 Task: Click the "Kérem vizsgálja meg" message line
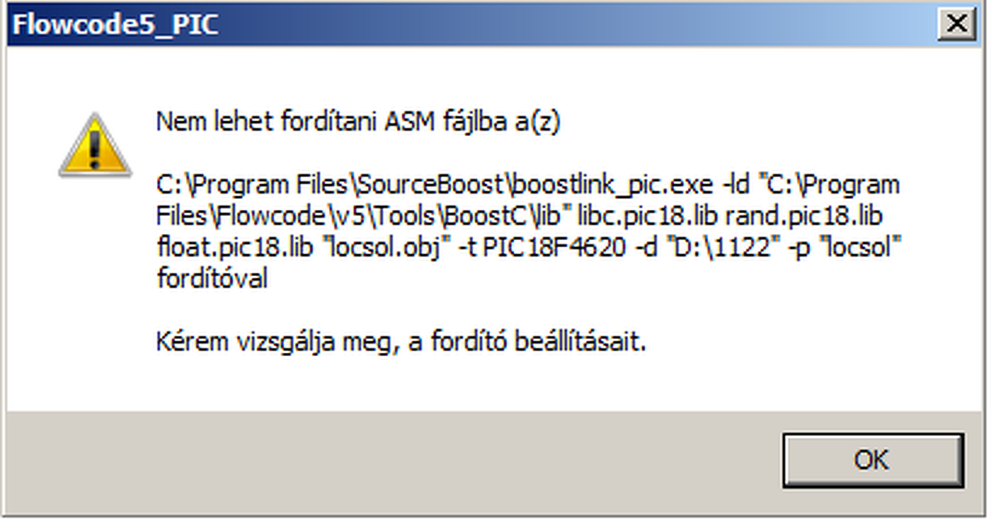pyautogui.click(x=401, y=342)
